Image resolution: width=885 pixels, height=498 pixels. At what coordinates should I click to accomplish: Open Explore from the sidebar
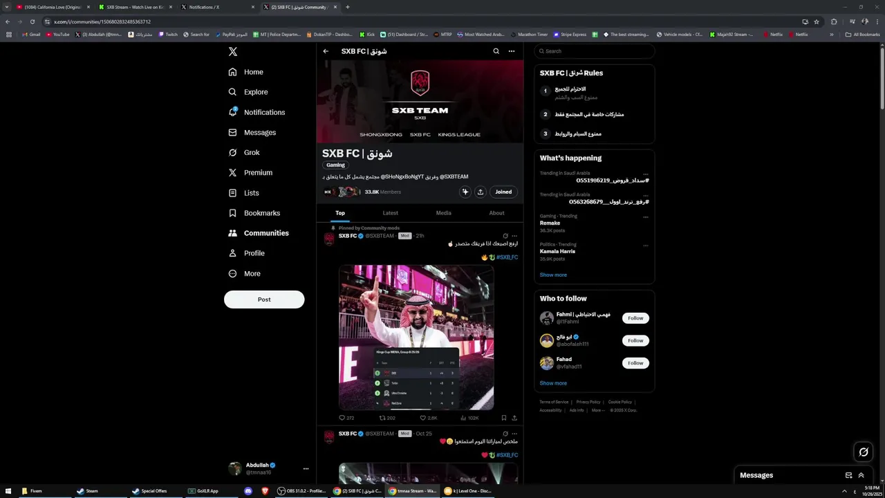pyautogui.click(x=248, y=92)
